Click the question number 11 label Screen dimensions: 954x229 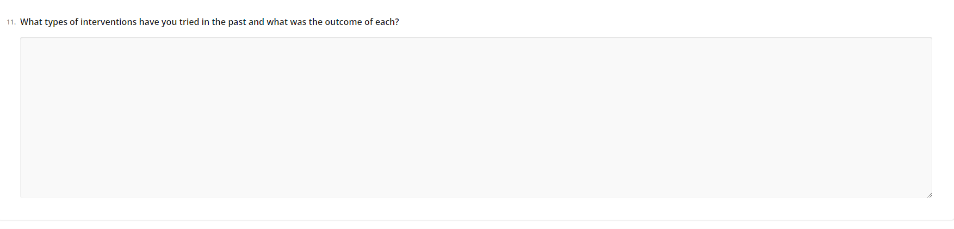click(x=11, y=22)
